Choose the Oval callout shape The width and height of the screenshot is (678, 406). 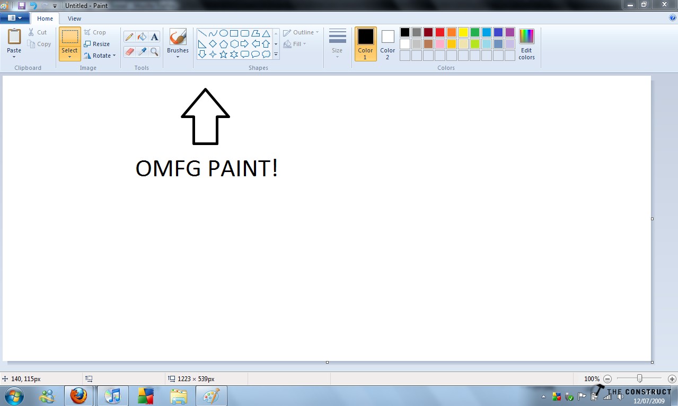255,54
